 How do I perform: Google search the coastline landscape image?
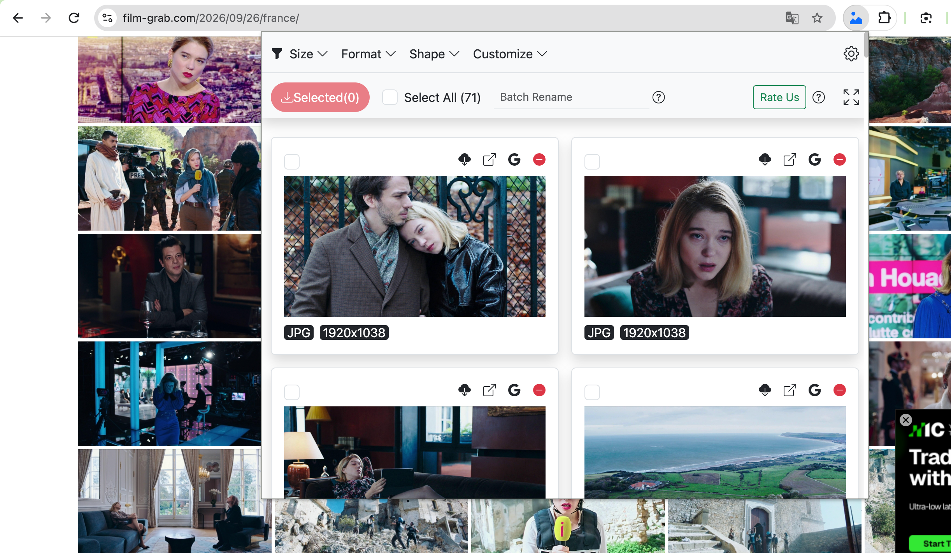(815, 390)
